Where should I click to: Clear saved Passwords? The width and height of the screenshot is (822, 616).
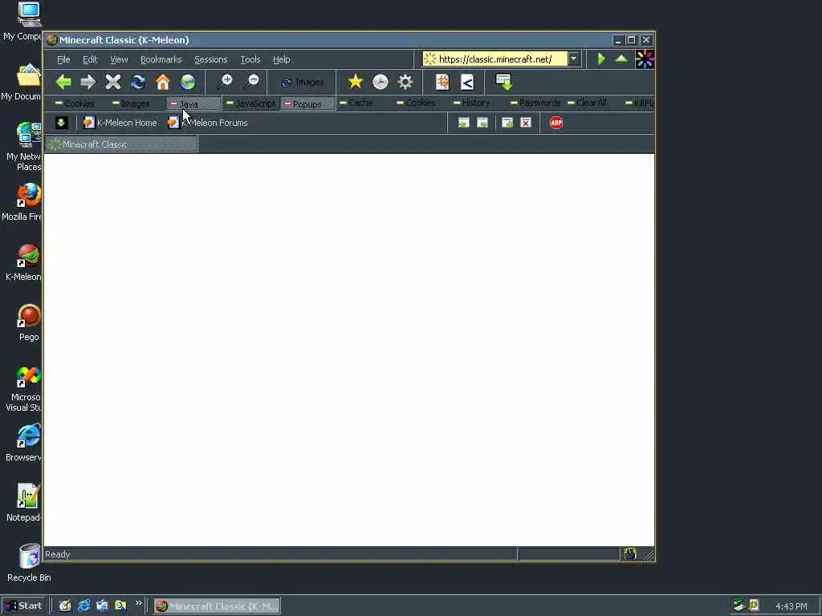[x=535, y=103]
